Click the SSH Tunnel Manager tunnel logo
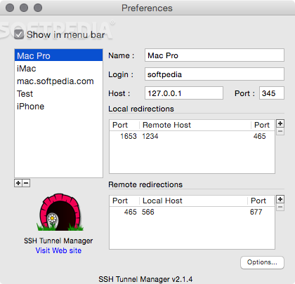This screenshot has width=295, height=284. (x=60, y=212)
